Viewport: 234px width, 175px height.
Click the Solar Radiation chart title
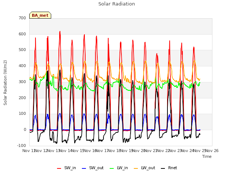tap(117, 4)
